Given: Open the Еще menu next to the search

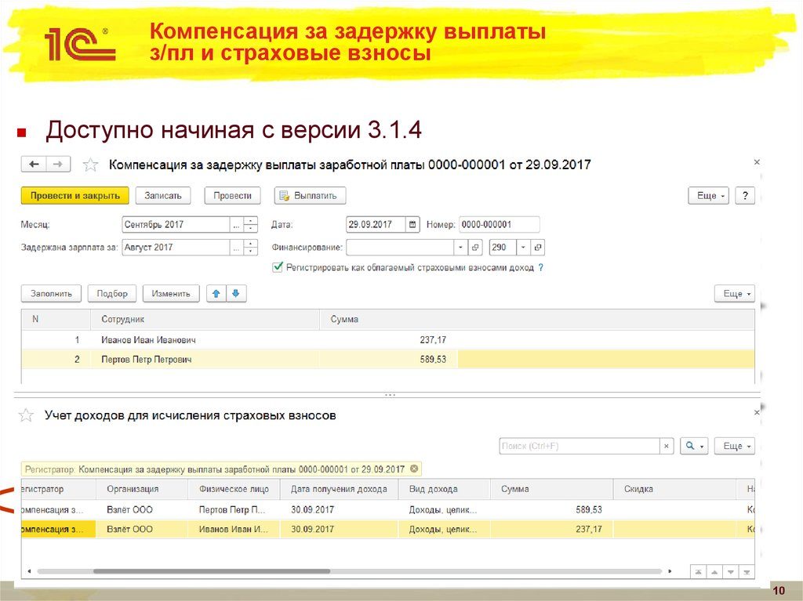Looking at the screenshot, I should [x=735, y=446].
